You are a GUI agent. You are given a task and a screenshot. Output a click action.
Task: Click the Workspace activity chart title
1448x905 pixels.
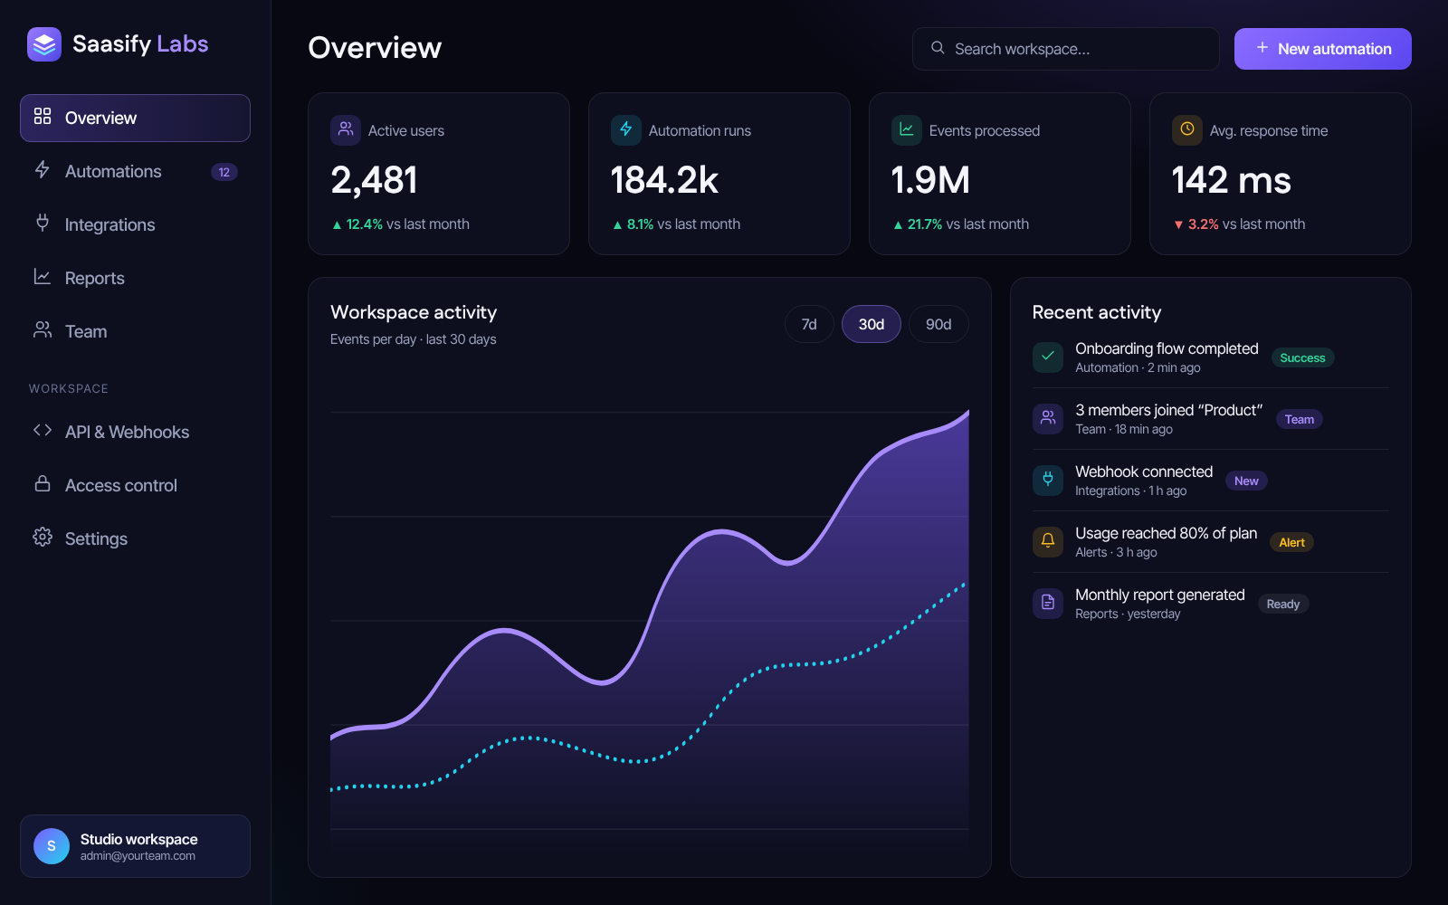(x=414, y=312)
